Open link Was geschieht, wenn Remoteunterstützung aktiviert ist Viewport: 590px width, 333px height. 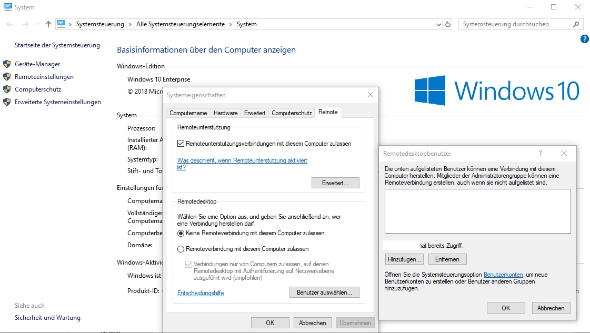(242, 164)
